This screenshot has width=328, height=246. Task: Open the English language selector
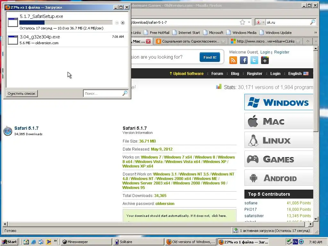pyautogui.click(x=298, y=74)
